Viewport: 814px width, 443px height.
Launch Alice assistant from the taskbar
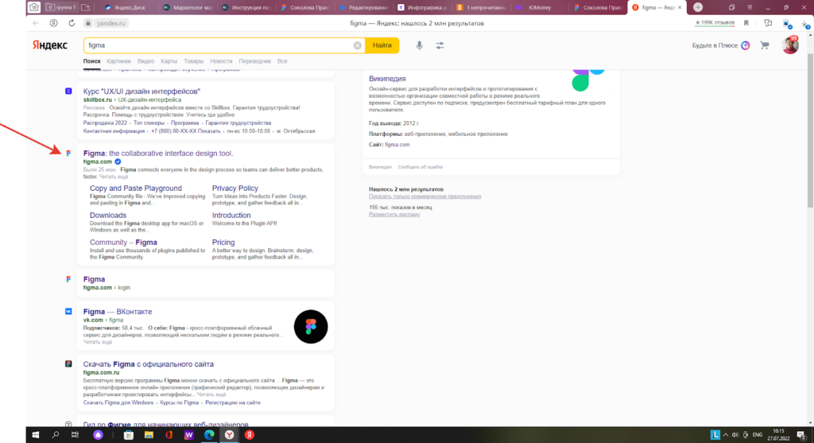click(x=98, y=435)
